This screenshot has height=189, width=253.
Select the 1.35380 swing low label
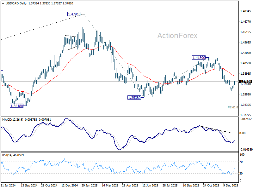(x=134, y=98)
